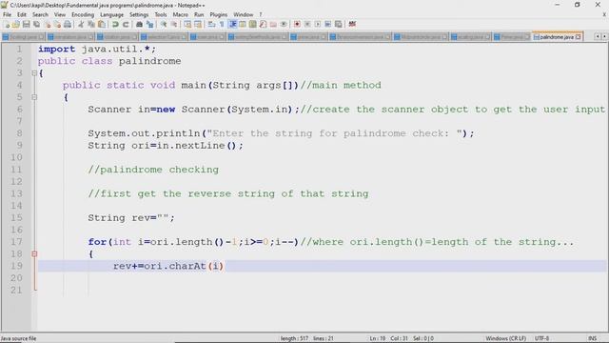Open the Function List panel icon
Viewport: 609px width, 343px height.
click(x=263, y=24)
